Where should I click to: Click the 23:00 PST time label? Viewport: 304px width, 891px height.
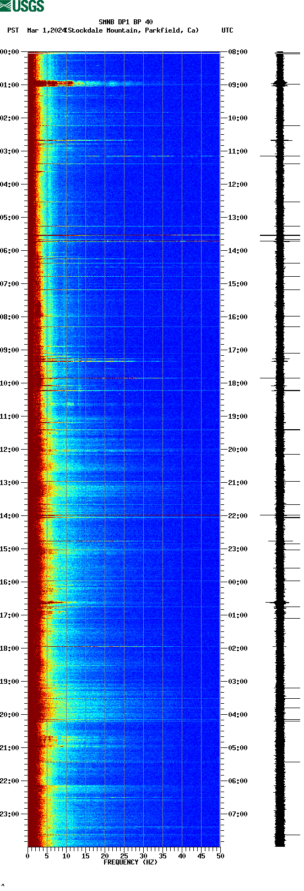point(9,814)
